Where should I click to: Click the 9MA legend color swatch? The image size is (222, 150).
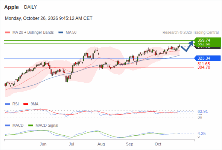point(26,104)
